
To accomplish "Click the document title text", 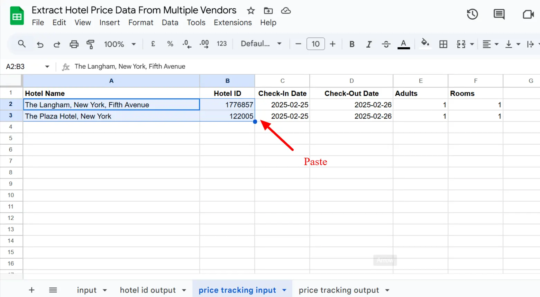I will [x=134, y=10].
